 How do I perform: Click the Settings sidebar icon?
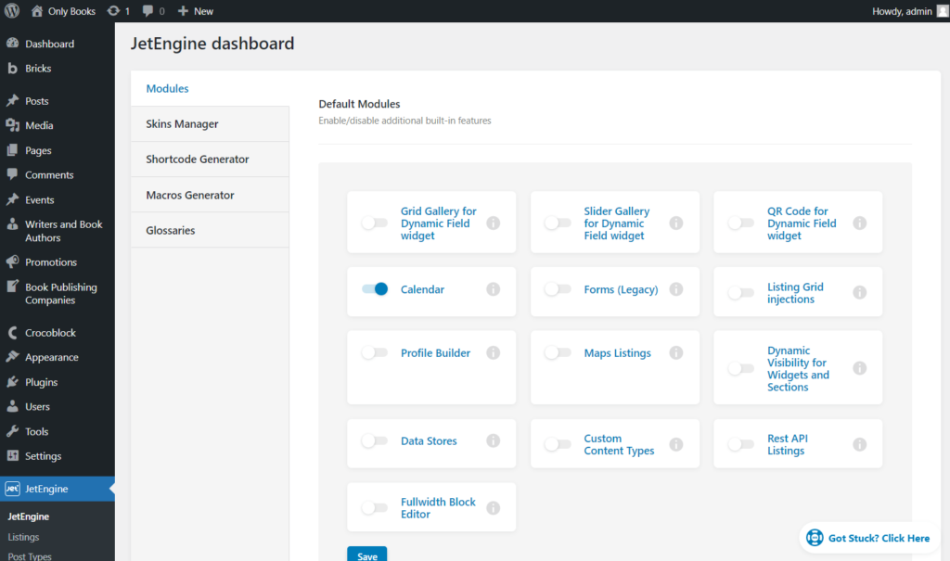tap(12, 455)
